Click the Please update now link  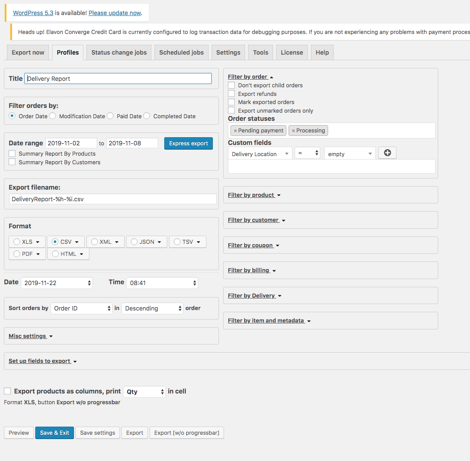(x=115, y=13)
